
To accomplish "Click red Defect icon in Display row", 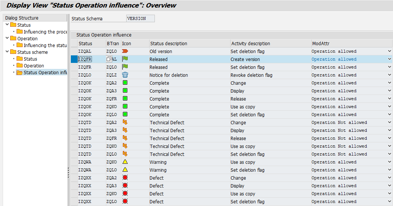I will [x=125, y=186].
